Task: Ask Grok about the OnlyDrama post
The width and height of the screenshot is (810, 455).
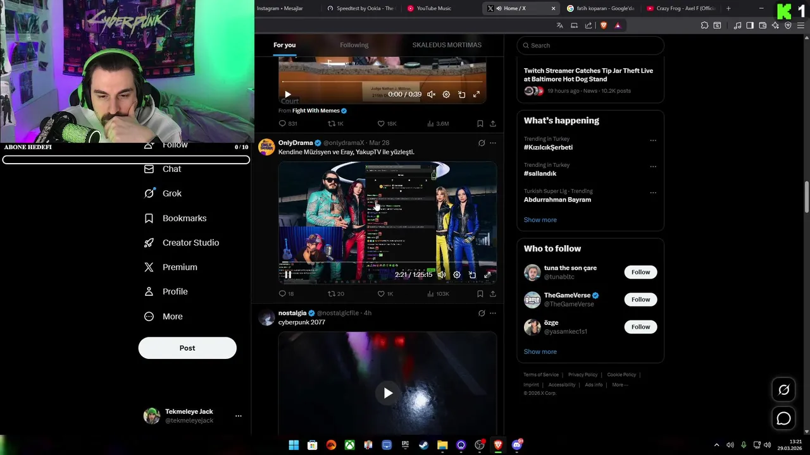Action: pos(482,143)
